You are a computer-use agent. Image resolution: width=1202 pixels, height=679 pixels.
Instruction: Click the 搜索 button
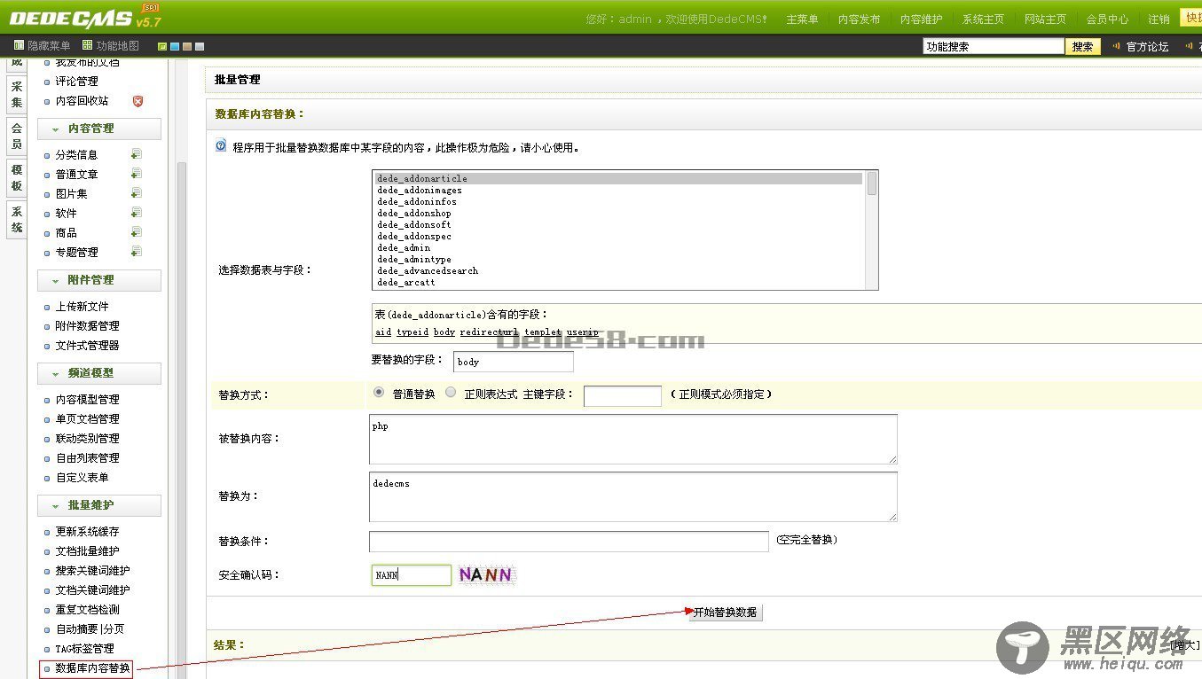[x=1082, y=47]
